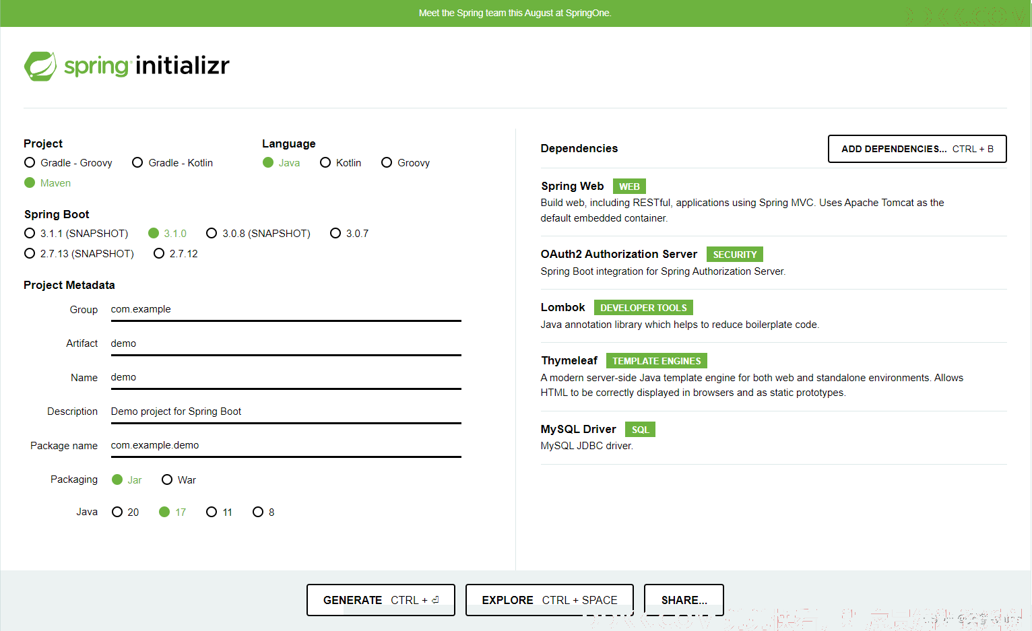Select Spring Boot 2.7.13 (SNAPSHOT)
The width and height of the screenshot is (1032, 631).
click(79, 254)
